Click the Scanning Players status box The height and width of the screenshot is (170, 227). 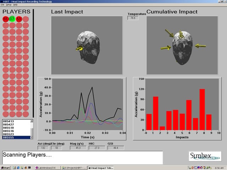point(83,158)
